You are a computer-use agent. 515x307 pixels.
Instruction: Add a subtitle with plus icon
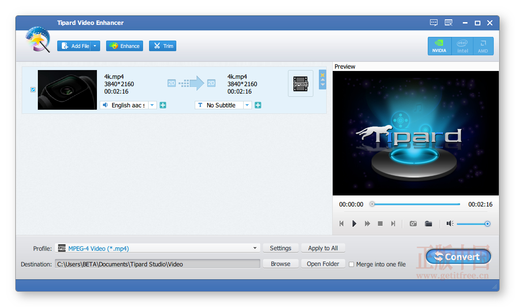pos(258,105)
